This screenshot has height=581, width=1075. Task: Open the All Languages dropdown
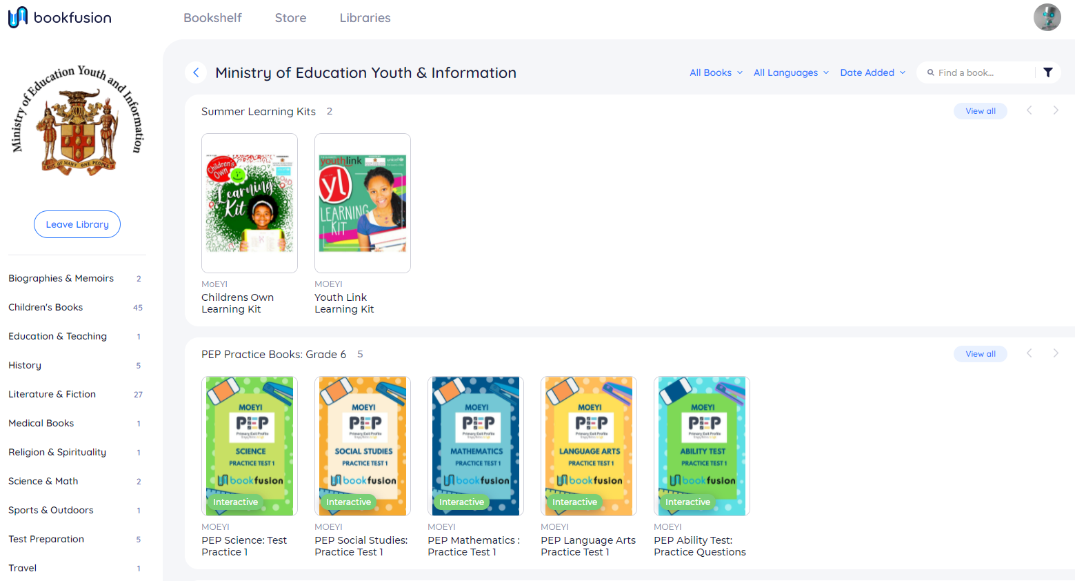coord(792,72)
